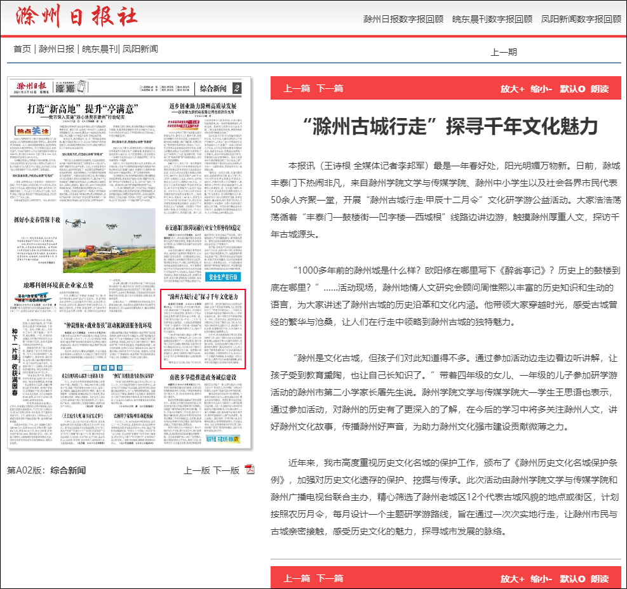Click the paragraph starting 本报讯（王诗根
This screenshot has width=627, height=589.
[445, 200]
